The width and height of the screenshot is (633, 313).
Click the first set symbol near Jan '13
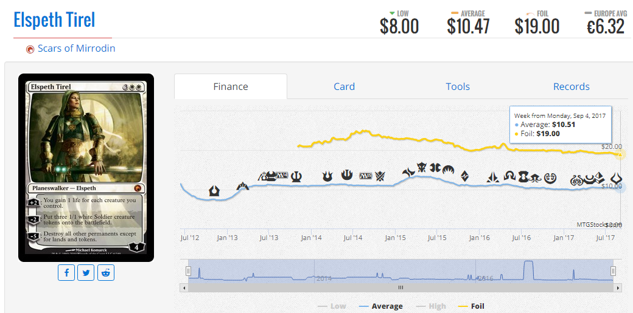click(x=214, y=190)
